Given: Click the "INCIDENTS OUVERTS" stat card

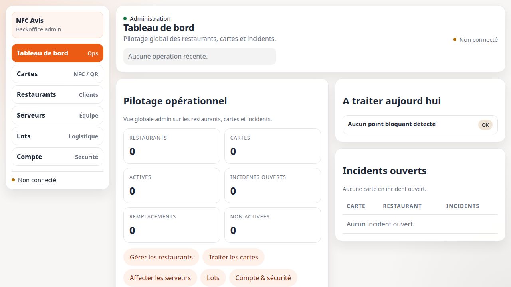Looking at the screenshot, I should pos(273,185).
